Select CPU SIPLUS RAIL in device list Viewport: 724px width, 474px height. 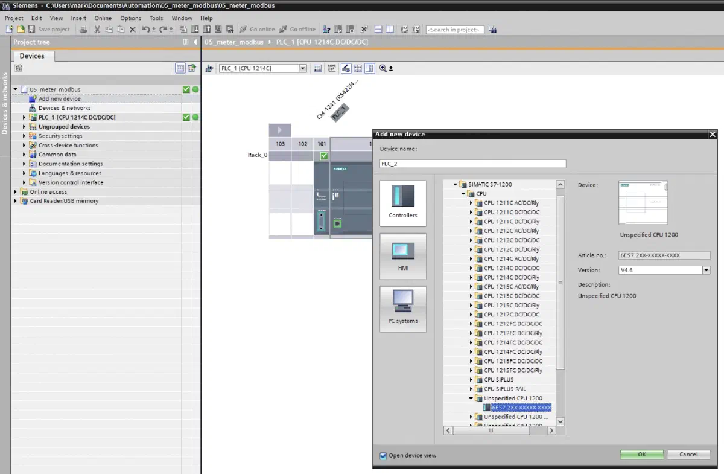pyautogui.click(x=504, y=389)
